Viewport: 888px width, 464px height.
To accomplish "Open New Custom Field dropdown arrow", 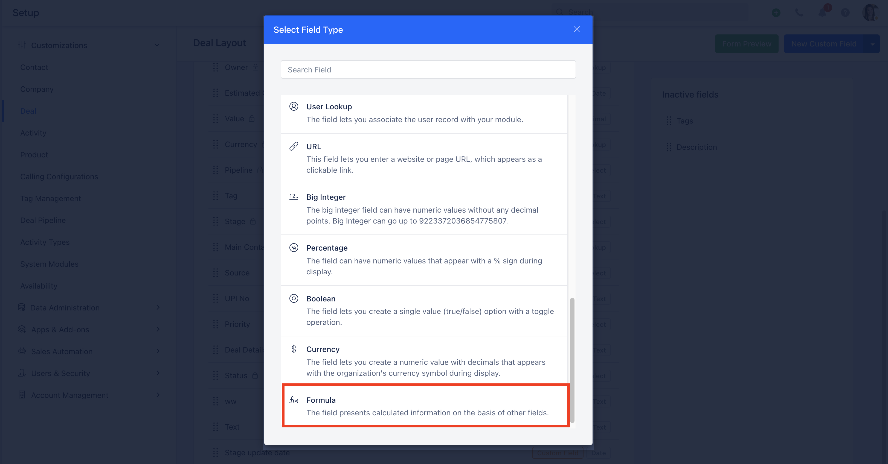I will 872,44.
